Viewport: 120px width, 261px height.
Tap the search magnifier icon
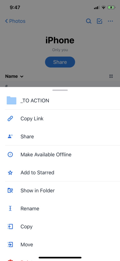coord(89,21)
